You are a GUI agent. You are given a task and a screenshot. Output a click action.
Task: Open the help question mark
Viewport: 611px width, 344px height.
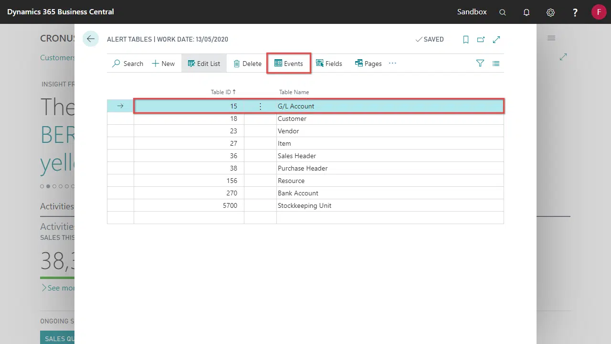575,12
